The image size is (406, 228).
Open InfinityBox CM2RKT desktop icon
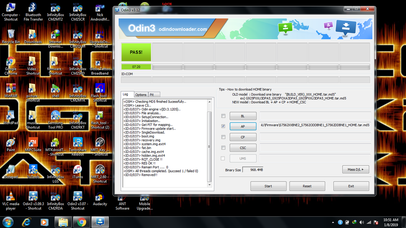click(x=78, y=120)
